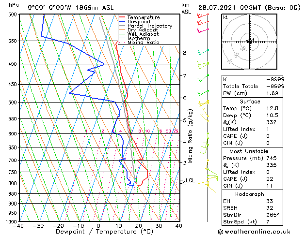Click the Dewpoint legend entry

[135, 22]
